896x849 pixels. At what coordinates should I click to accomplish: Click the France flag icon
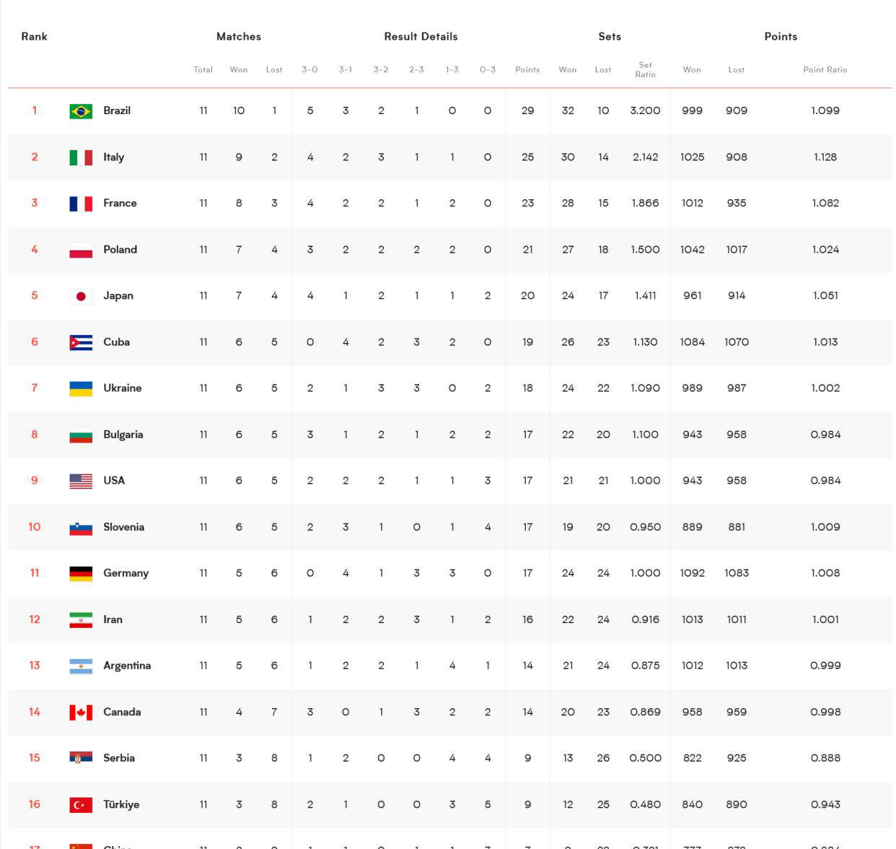coord(81,204)
